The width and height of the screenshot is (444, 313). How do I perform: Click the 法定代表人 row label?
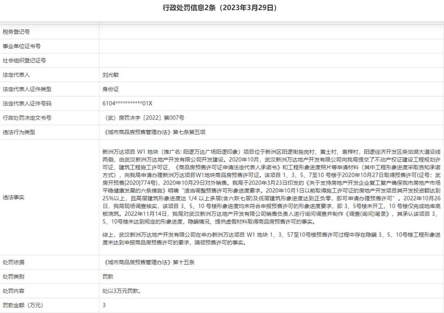(16, 75)
